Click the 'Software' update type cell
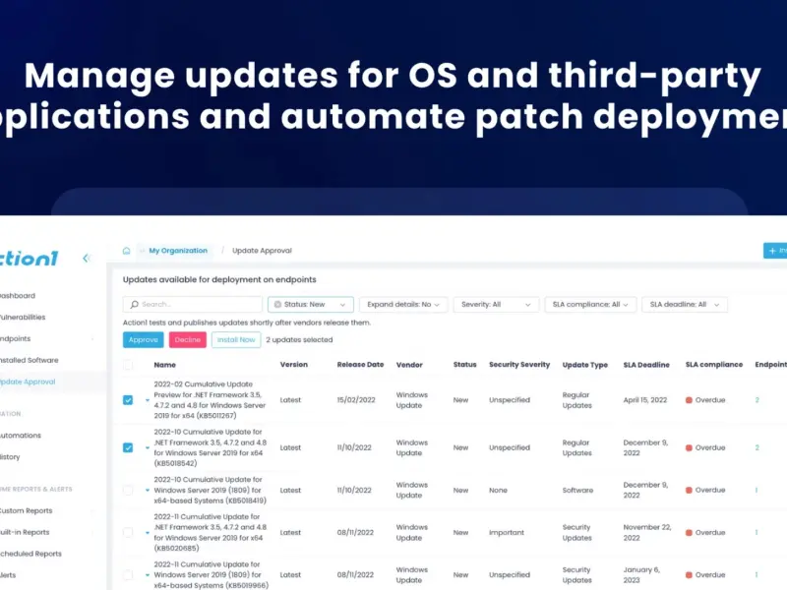Image resolution: width=787 pixels, height=590 pixels. click(577, 490)
